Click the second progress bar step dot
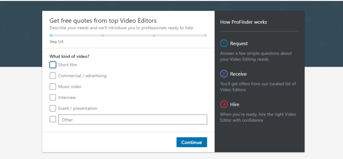 tap(102, 35)
